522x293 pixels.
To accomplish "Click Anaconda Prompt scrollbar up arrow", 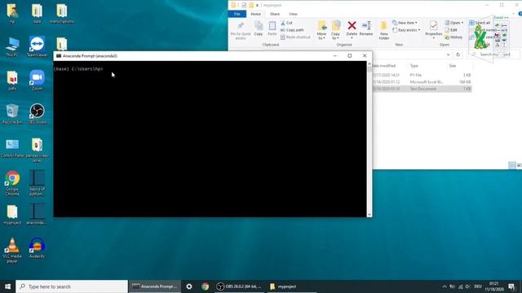I will (369, 63).
